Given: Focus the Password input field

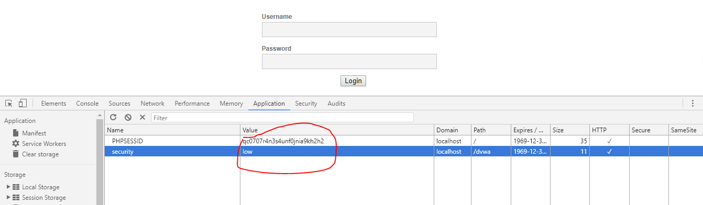Looking at the screenshot, I should (349, 61).
